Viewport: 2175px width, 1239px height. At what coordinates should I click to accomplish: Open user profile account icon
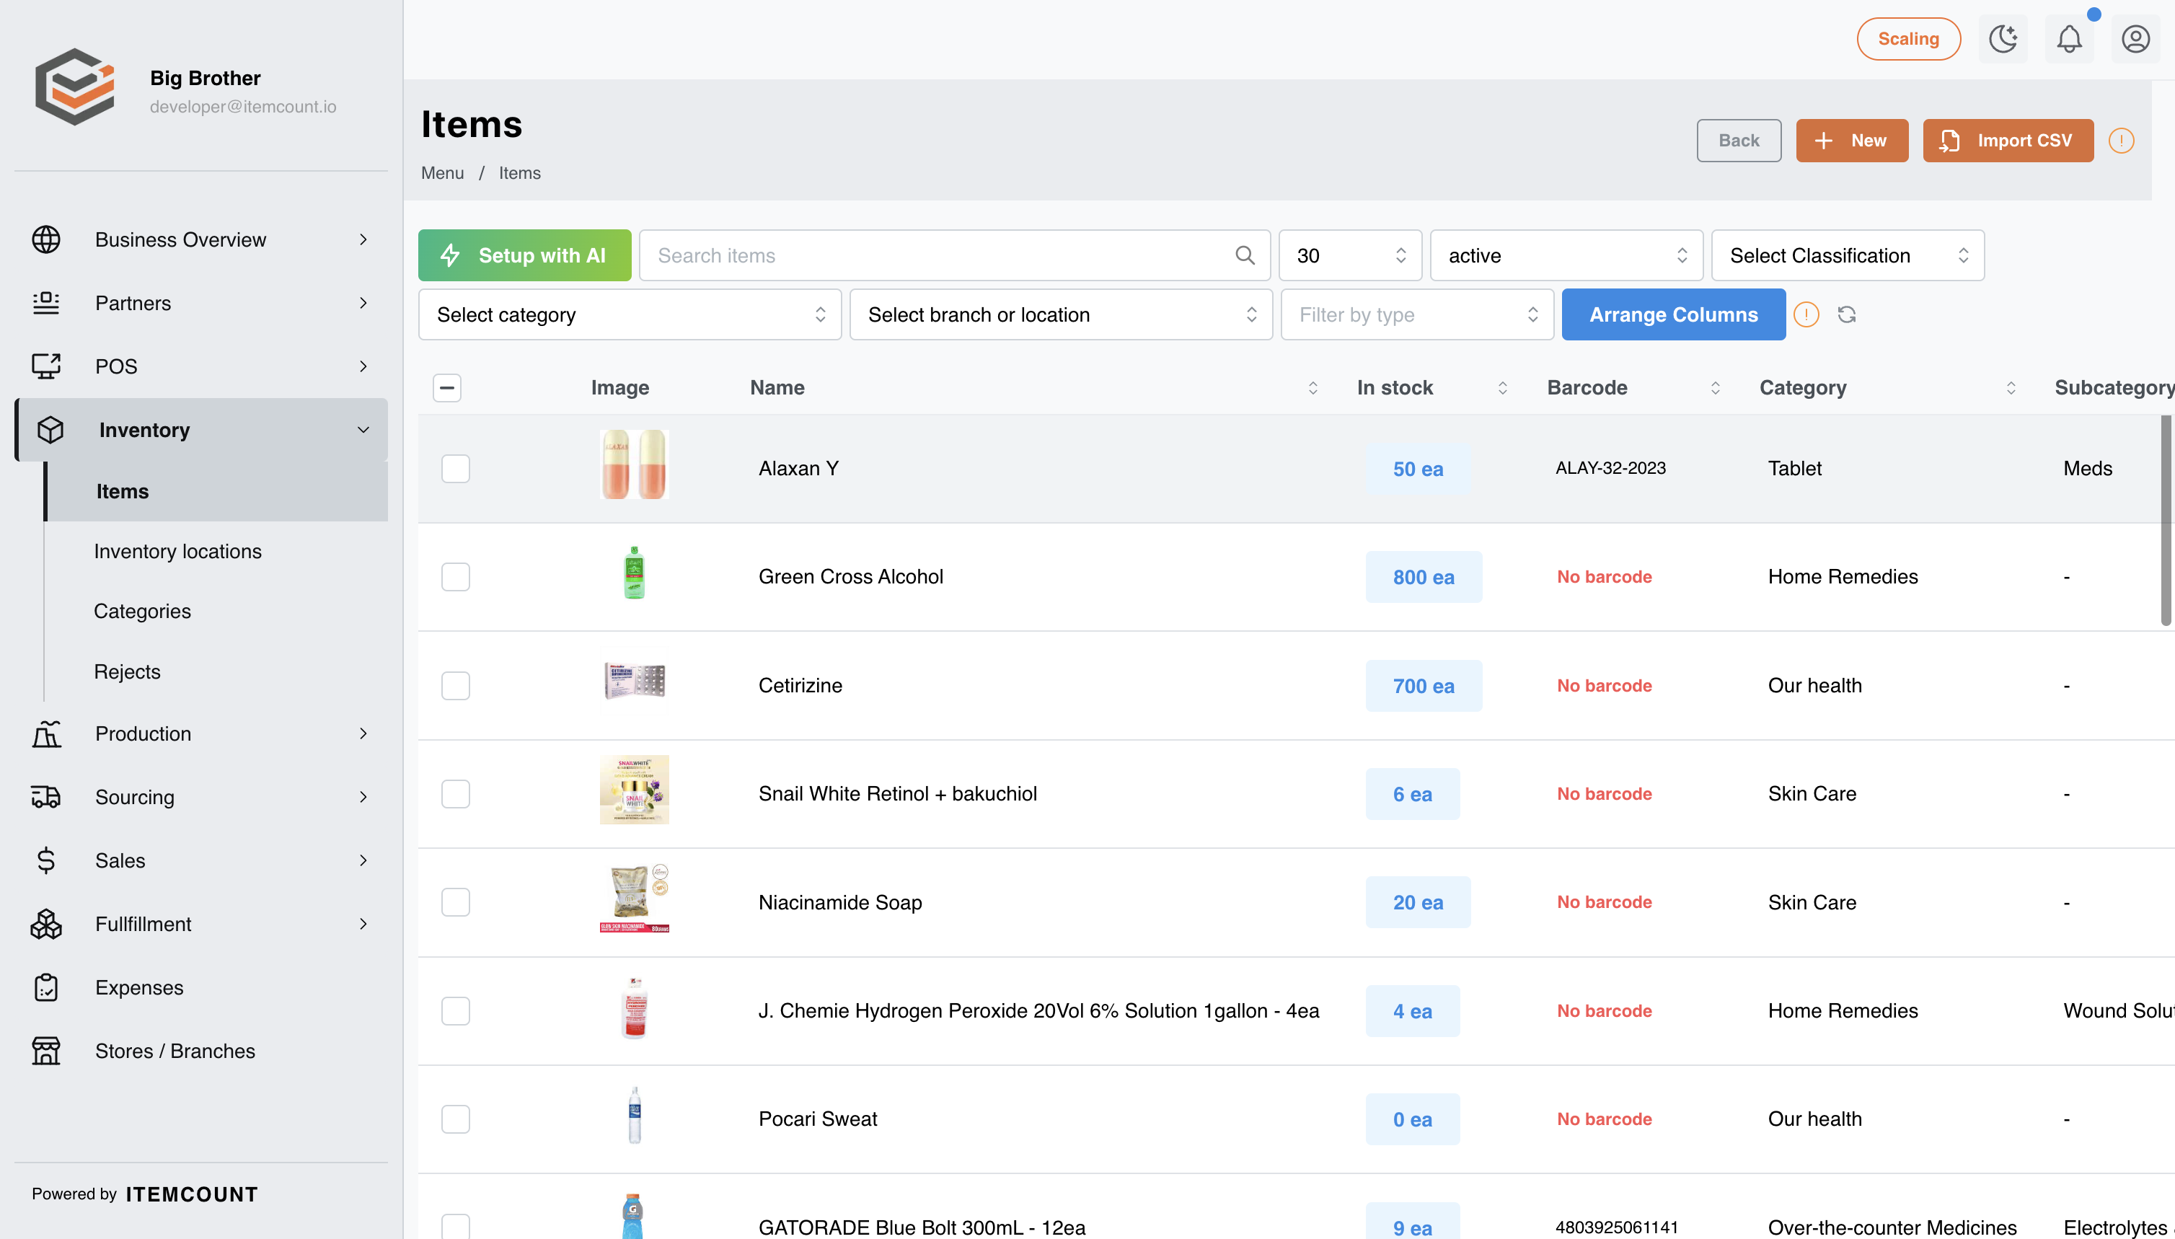point(2135,39)
